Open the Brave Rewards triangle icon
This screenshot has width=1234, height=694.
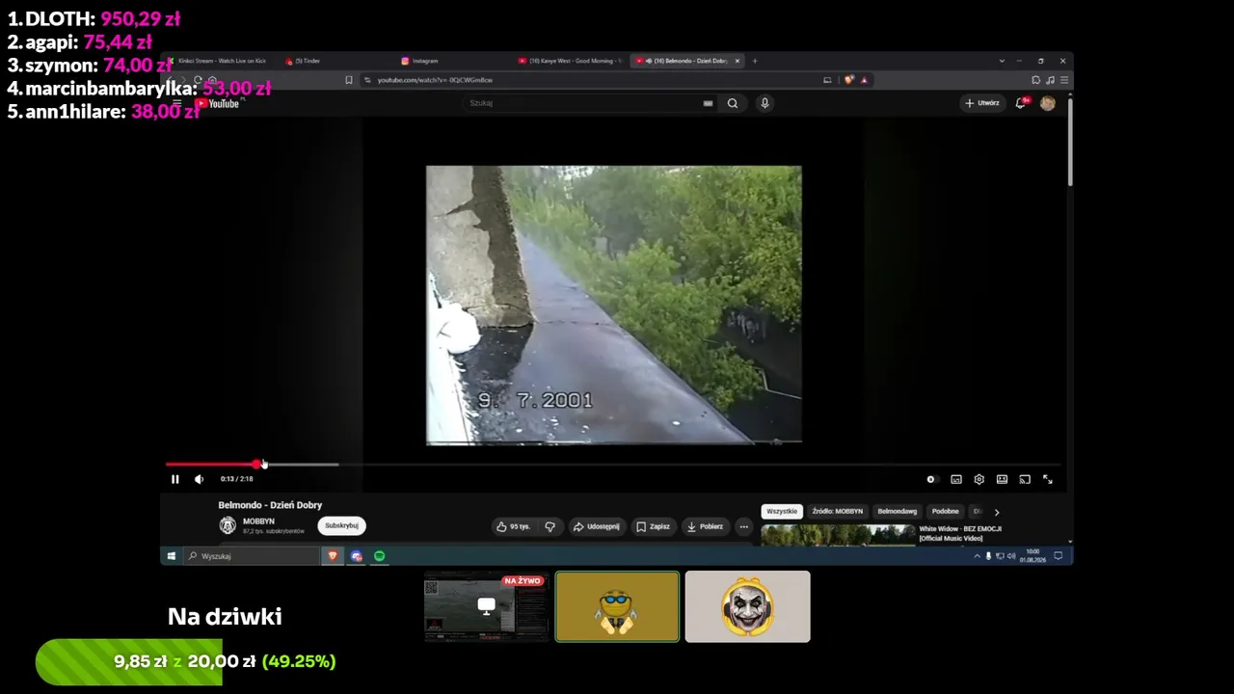[864, 80]
